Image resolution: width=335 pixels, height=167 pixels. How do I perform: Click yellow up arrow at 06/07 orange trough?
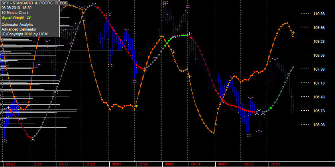[x=216, y=125]
